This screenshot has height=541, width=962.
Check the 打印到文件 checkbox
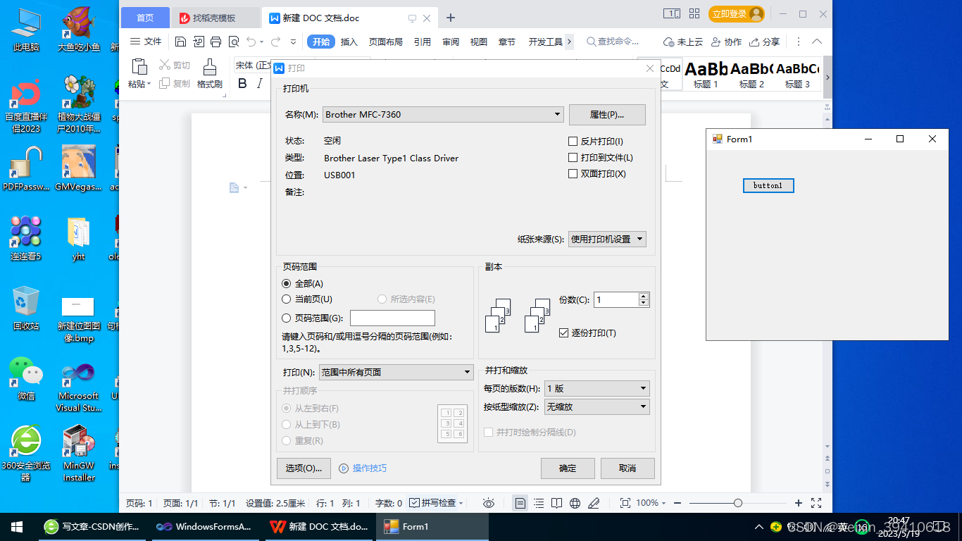573,157
